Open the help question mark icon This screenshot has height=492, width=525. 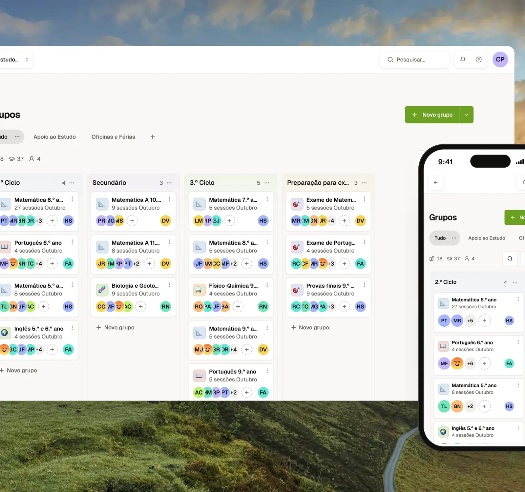coord(478,59)
